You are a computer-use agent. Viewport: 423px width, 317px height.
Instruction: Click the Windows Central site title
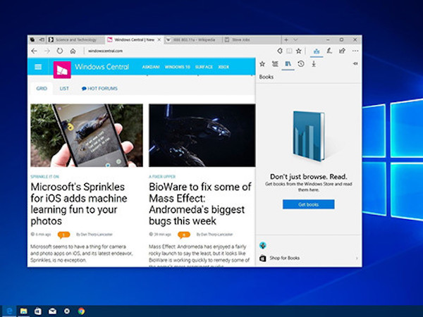click(x=102, y=67)
